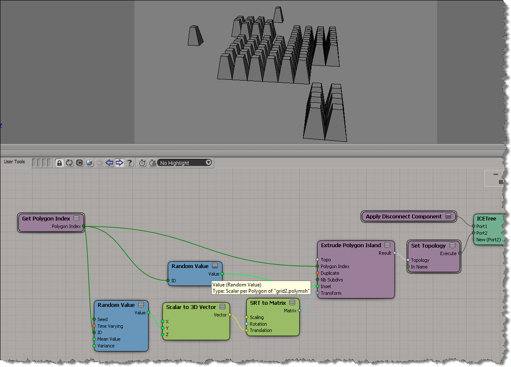Click the lock icon in the toolbar
This screenshot has height=367, width=511.
coord(60,163)
